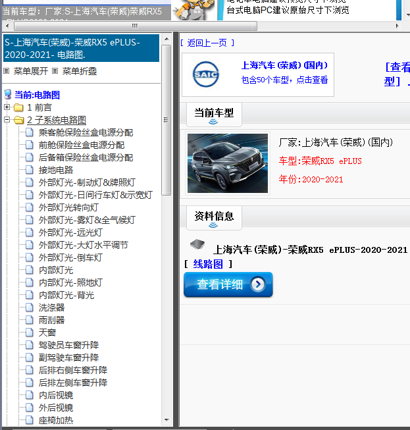Click 厂家:上海汽车(荣威)(国内) text
The image size is (410, 430).
tap(336, 142)
